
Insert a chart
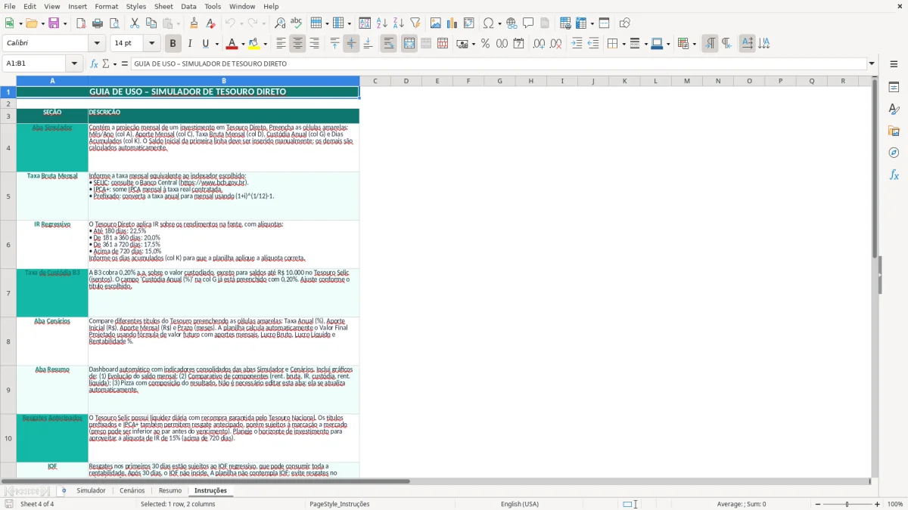452,23
